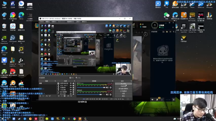216x121 pixels.
Task: Click add friend icon in League client
Action: [164, 32]
